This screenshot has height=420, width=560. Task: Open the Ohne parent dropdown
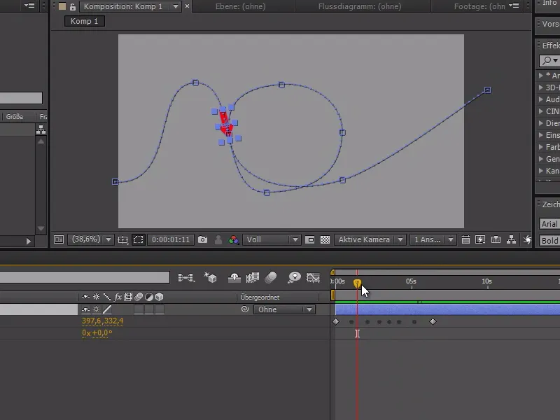pyautogui.click(x=284, y=309)
